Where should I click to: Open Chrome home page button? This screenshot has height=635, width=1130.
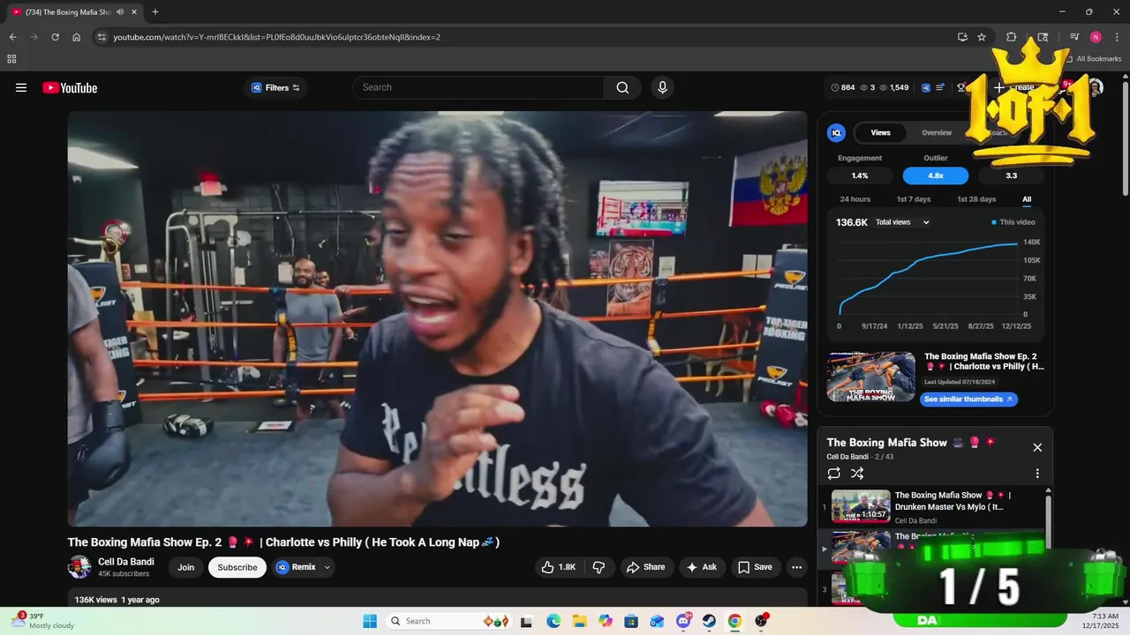(77, 37)
